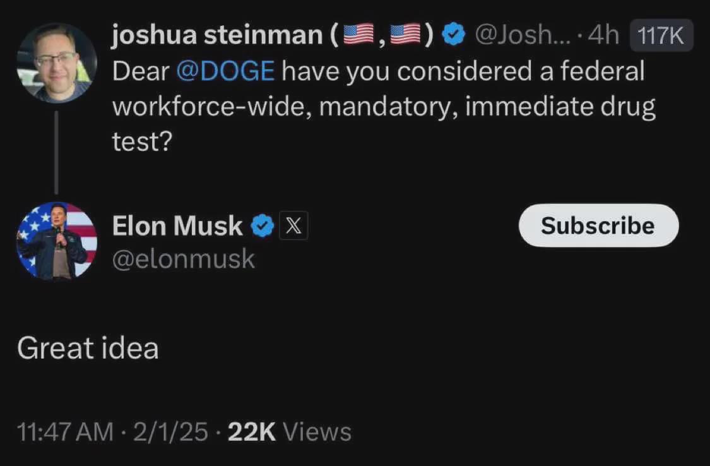Click the second American flag emoji
Image resolution: width=710 pixels, height=466 pixels.
(405, 35)
